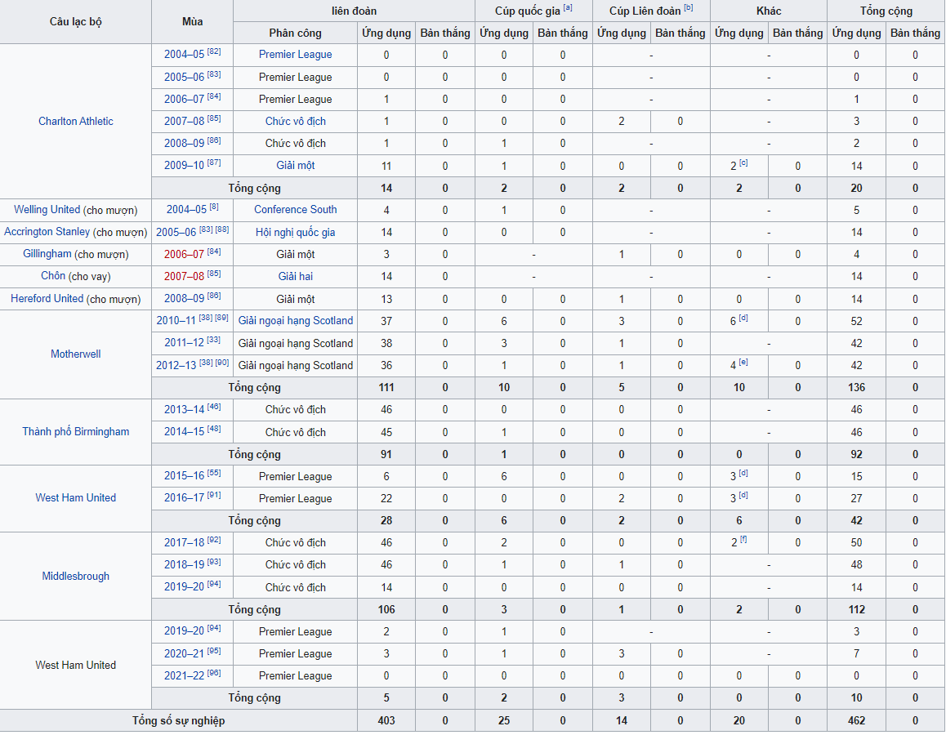946x735 pixels.
Task: Click the 2010–11 Motherwell season link
Action: tap(176, 321)
